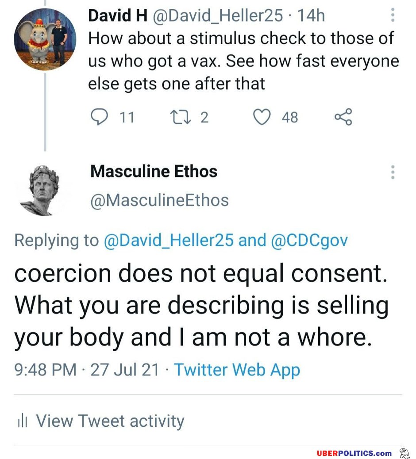Click the David H display name

click(118, 15)
